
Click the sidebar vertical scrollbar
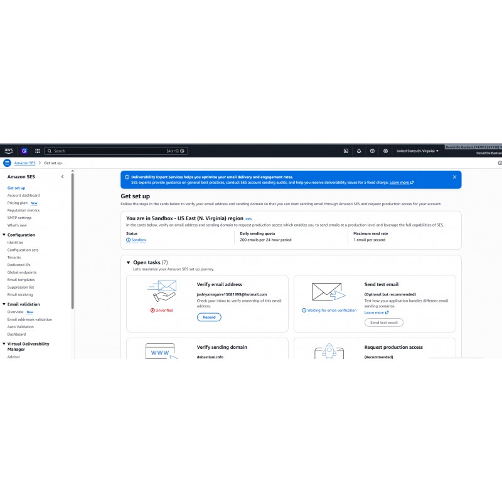73,241
